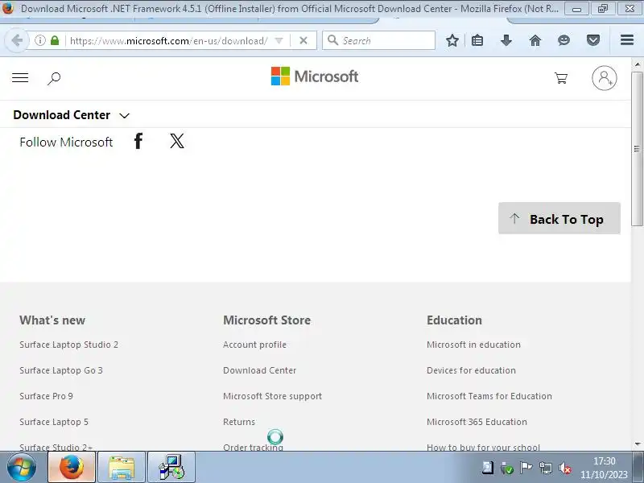Bookmark this page with star icon
The height and width of the screenshot is (483, 644).
452,40
